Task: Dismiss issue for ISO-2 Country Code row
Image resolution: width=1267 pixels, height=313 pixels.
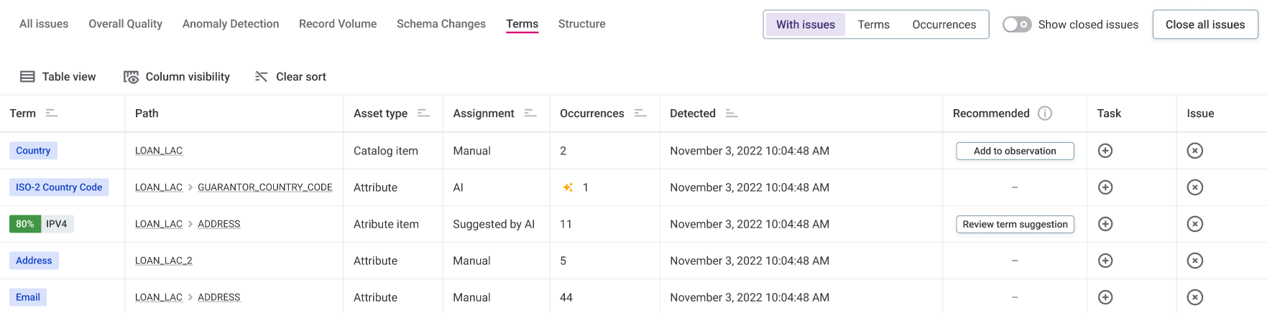Action: (1194, 187)
